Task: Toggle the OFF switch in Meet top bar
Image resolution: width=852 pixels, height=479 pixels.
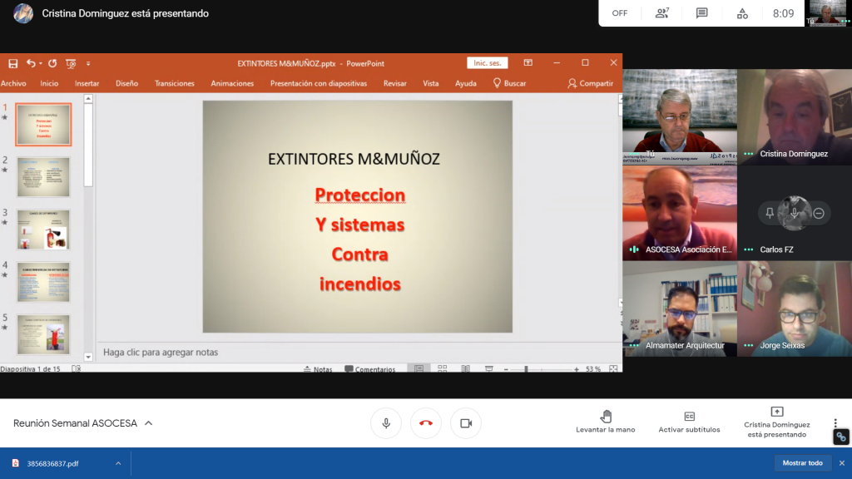Action: [619, 13]
